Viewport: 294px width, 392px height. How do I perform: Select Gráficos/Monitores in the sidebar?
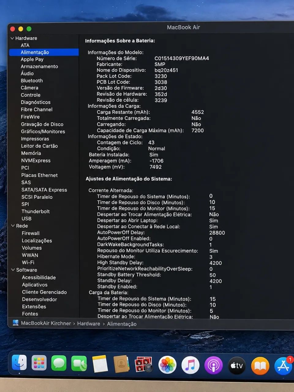click(x=43, y=131)
